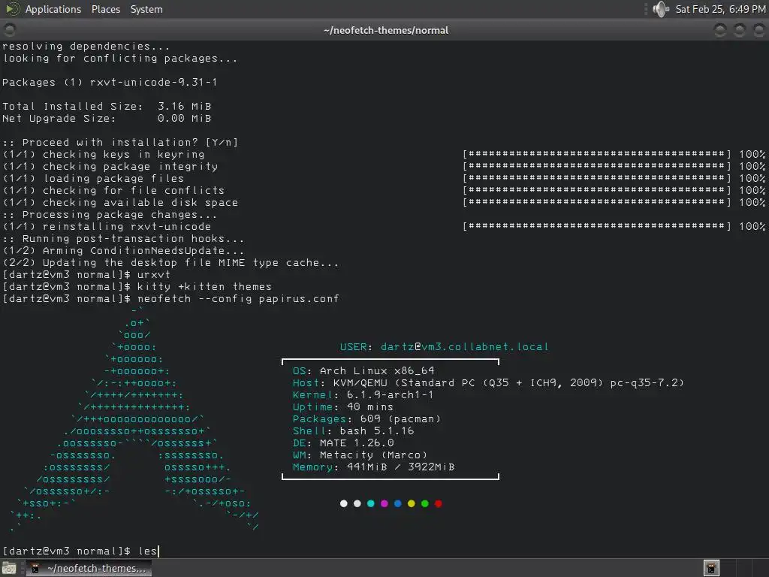Click the 'checking keys in keyring' progress bar

point(597,154)
